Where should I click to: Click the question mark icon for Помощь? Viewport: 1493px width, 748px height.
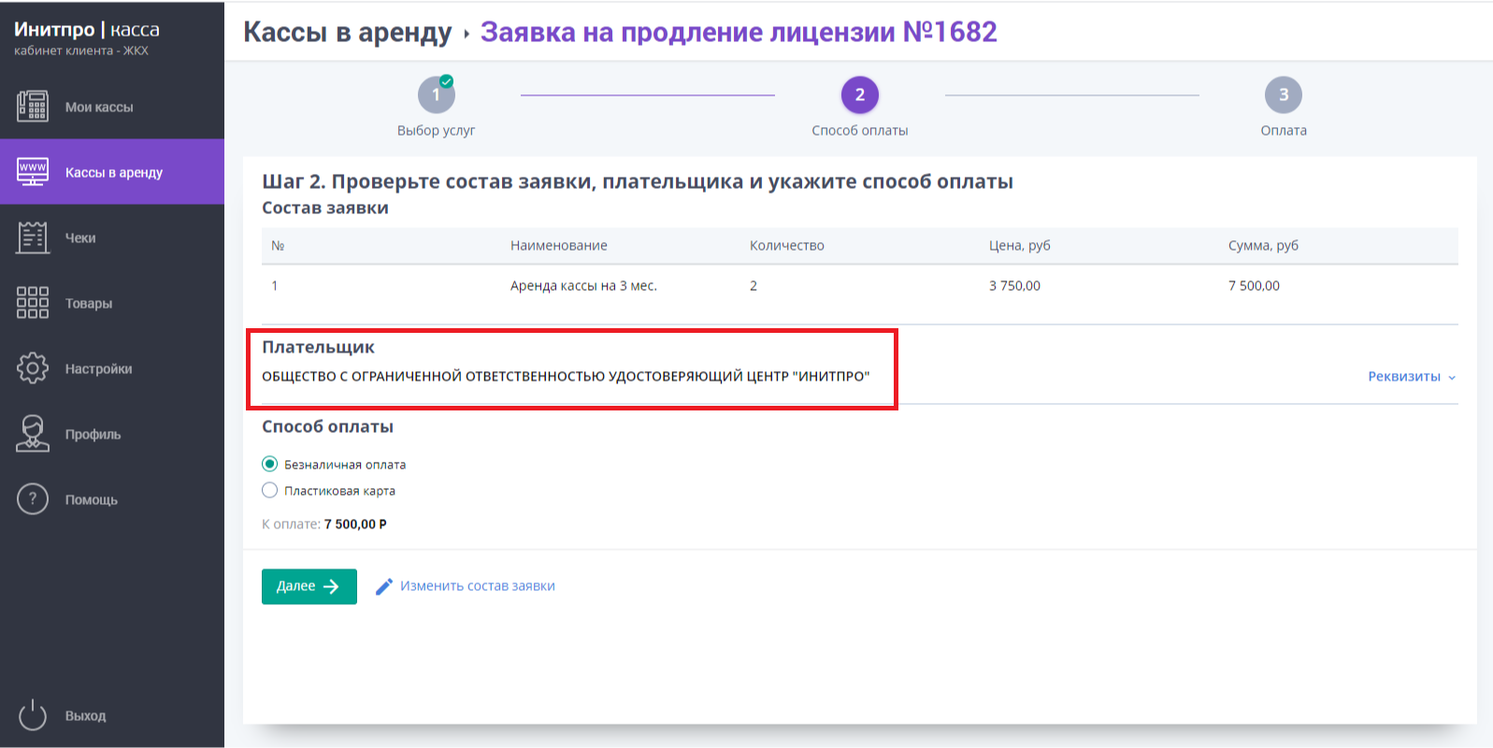[x=33, y=499]
